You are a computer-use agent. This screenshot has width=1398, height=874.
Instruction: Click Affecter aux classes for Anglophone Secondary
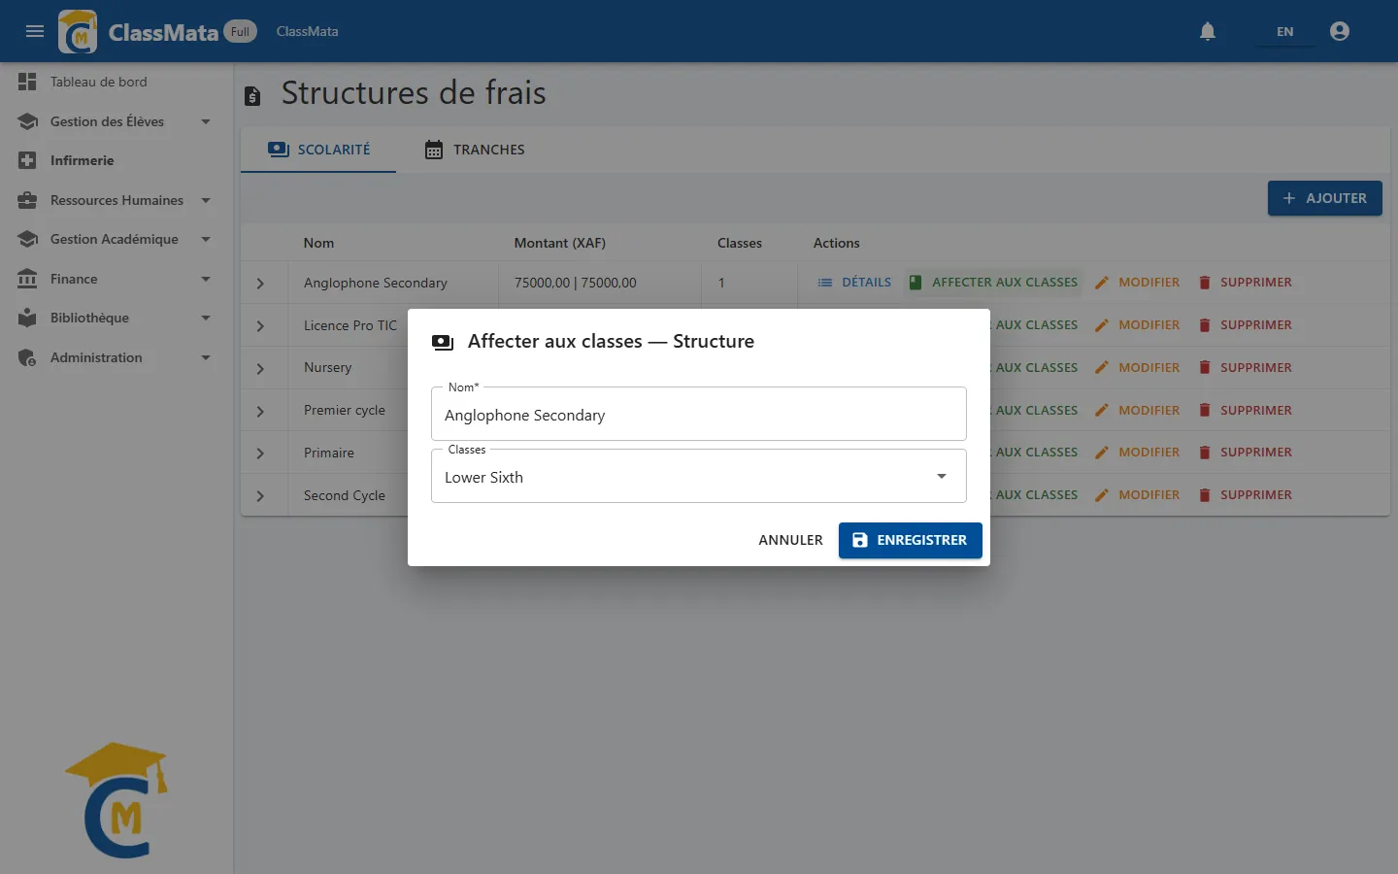pyautogui.click(x=993, y=283)
